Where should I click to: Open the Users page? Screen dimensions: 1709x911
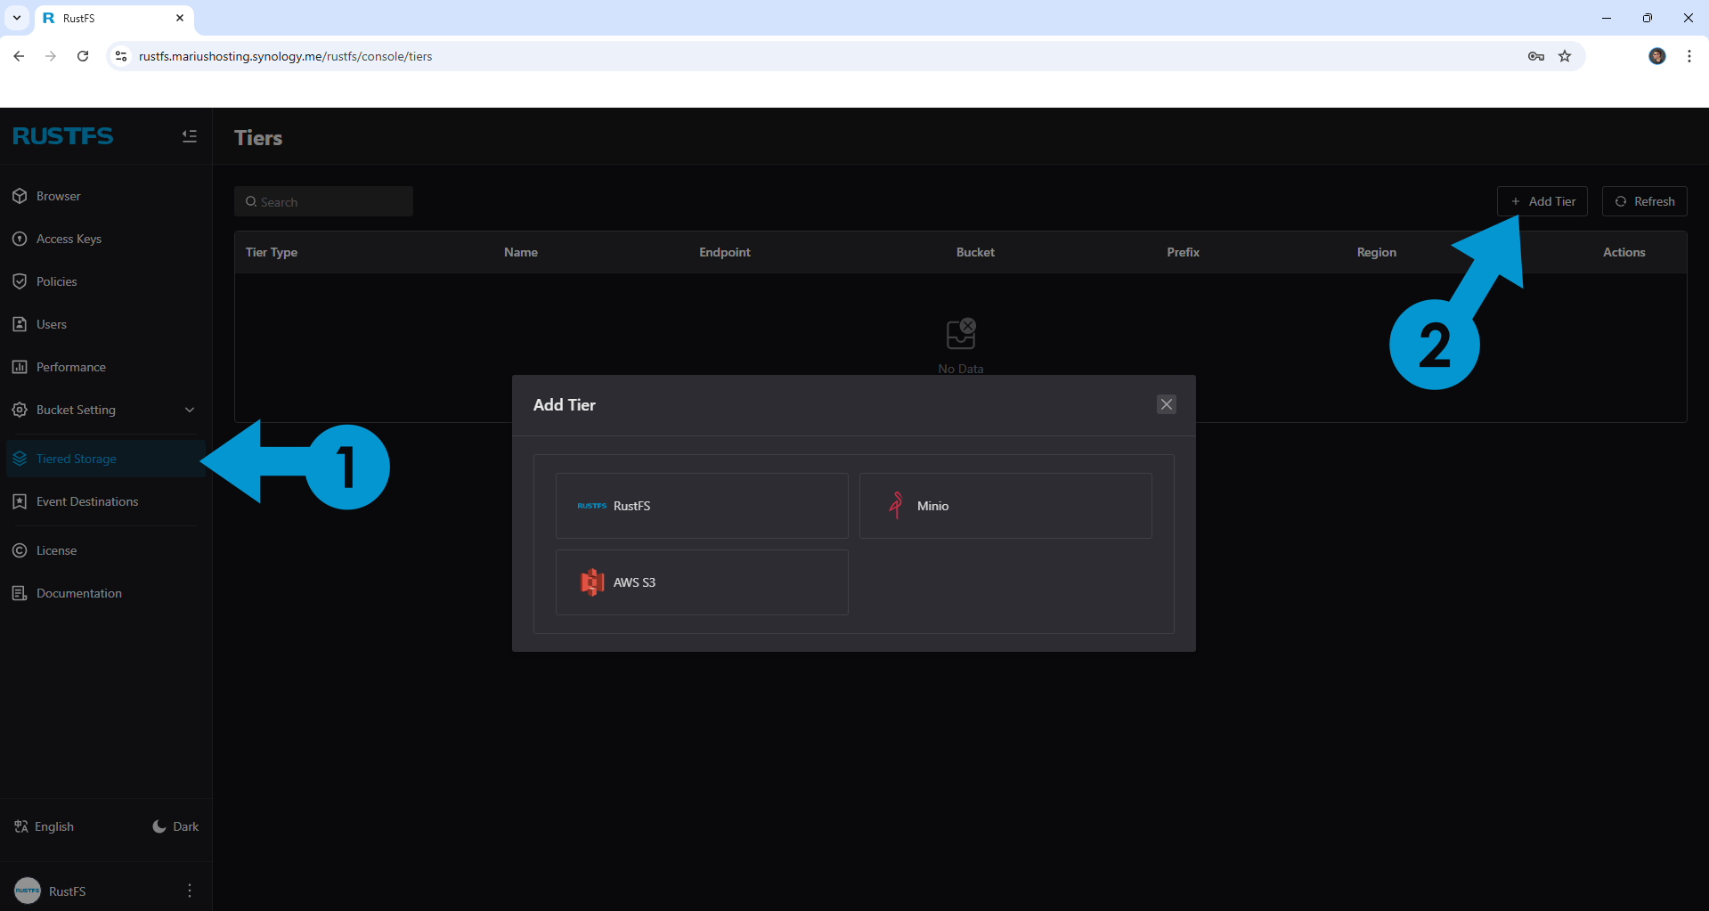pyautogui.click(x=106, y=324)
